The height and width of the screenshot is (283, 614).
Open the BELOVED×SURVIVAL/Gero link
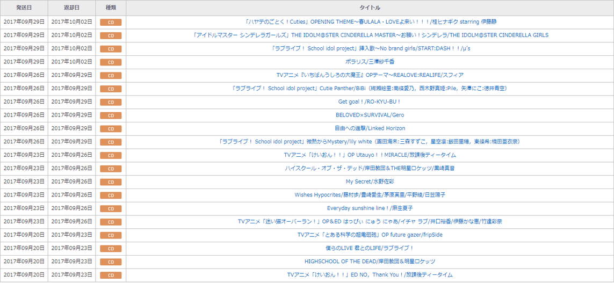pyautogui.click(x=370, y=115)
